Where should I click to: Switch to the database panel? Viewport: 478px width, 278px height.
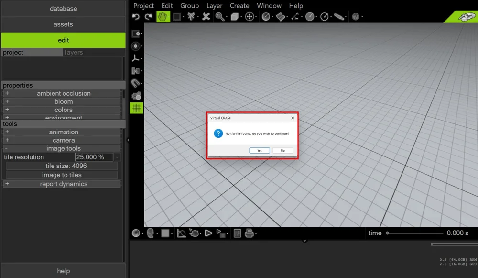click(x=64, y=9)
